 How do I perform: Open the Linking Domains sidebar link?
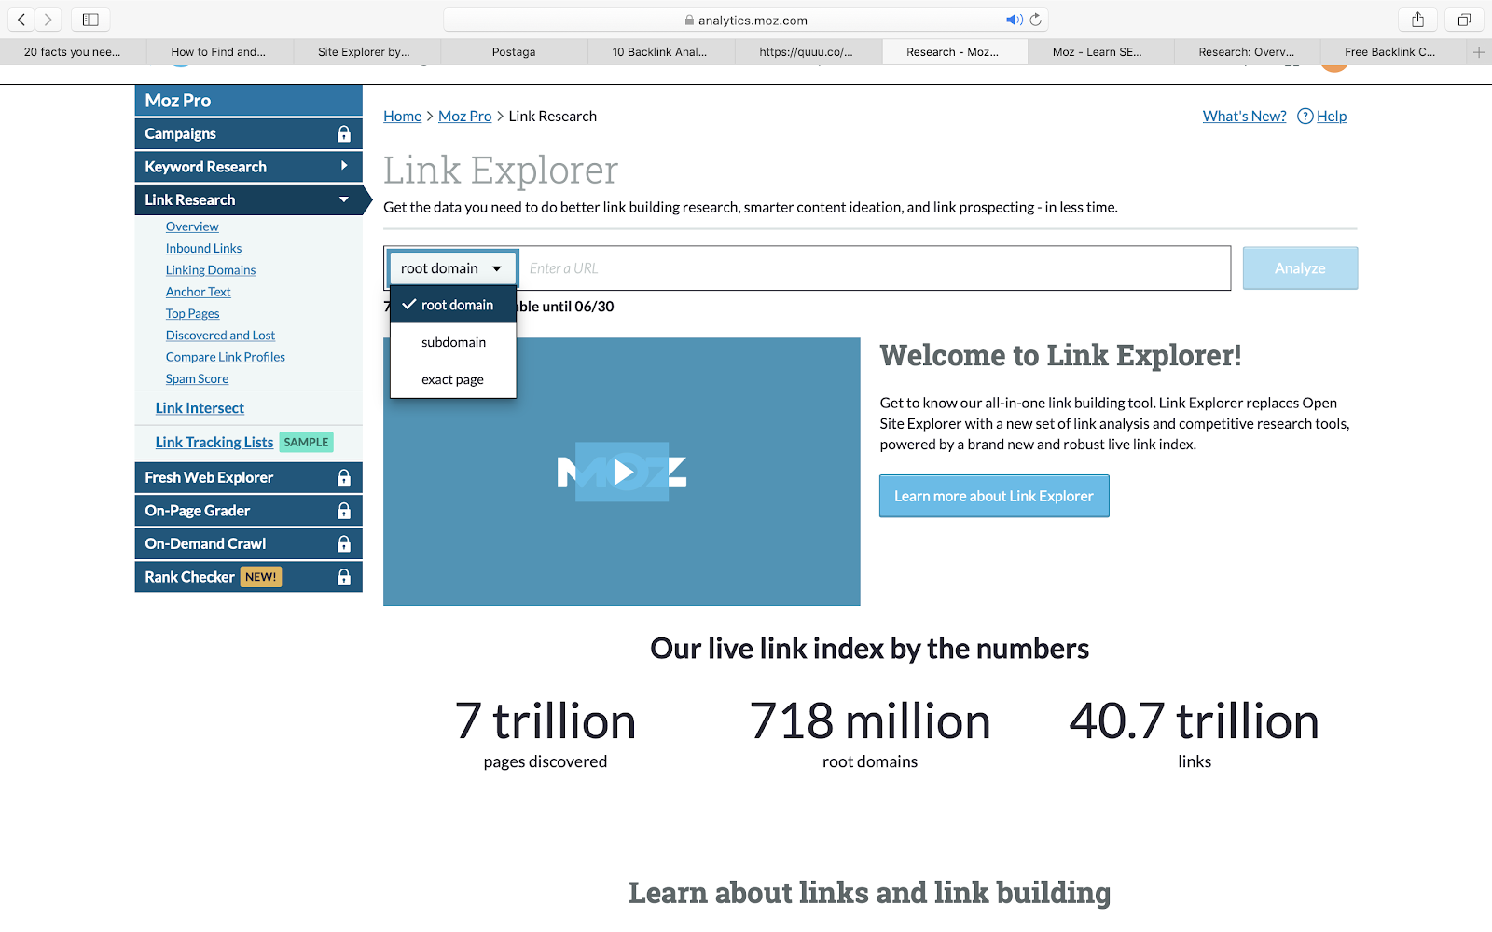point(211,270)
